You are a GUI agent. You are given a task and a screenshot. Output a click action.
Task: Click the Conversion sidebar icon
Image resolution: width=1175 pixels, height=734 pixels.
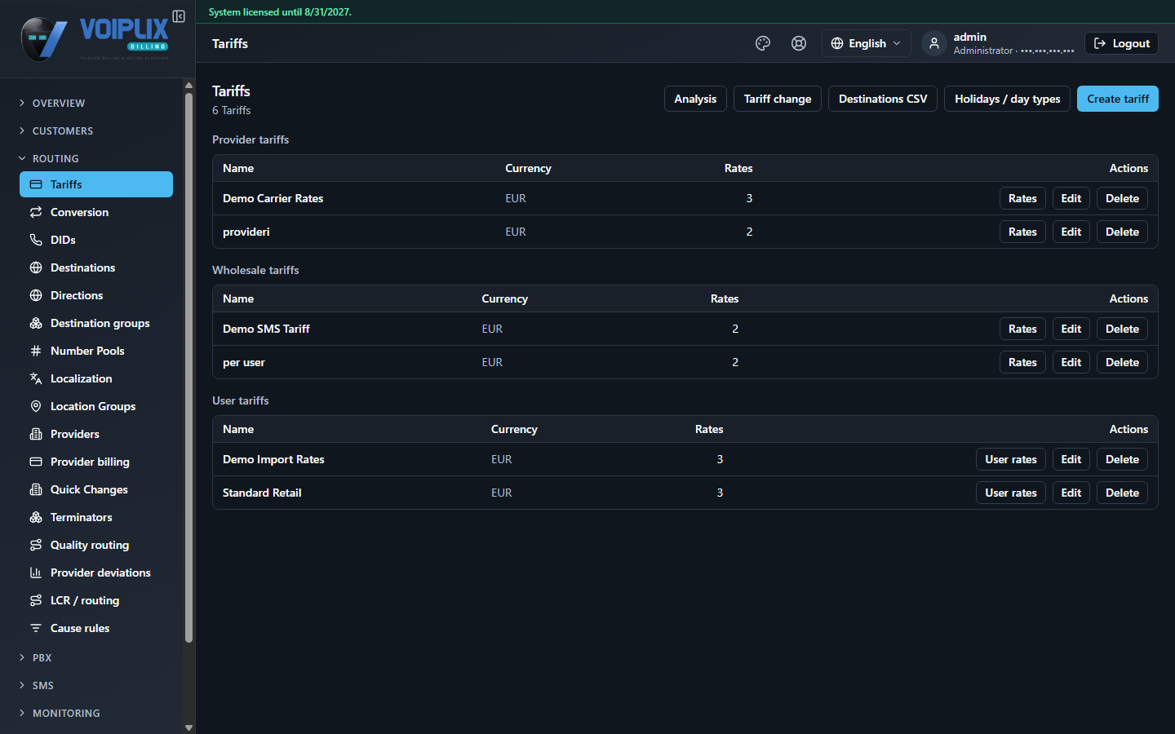tap(36, 212)
